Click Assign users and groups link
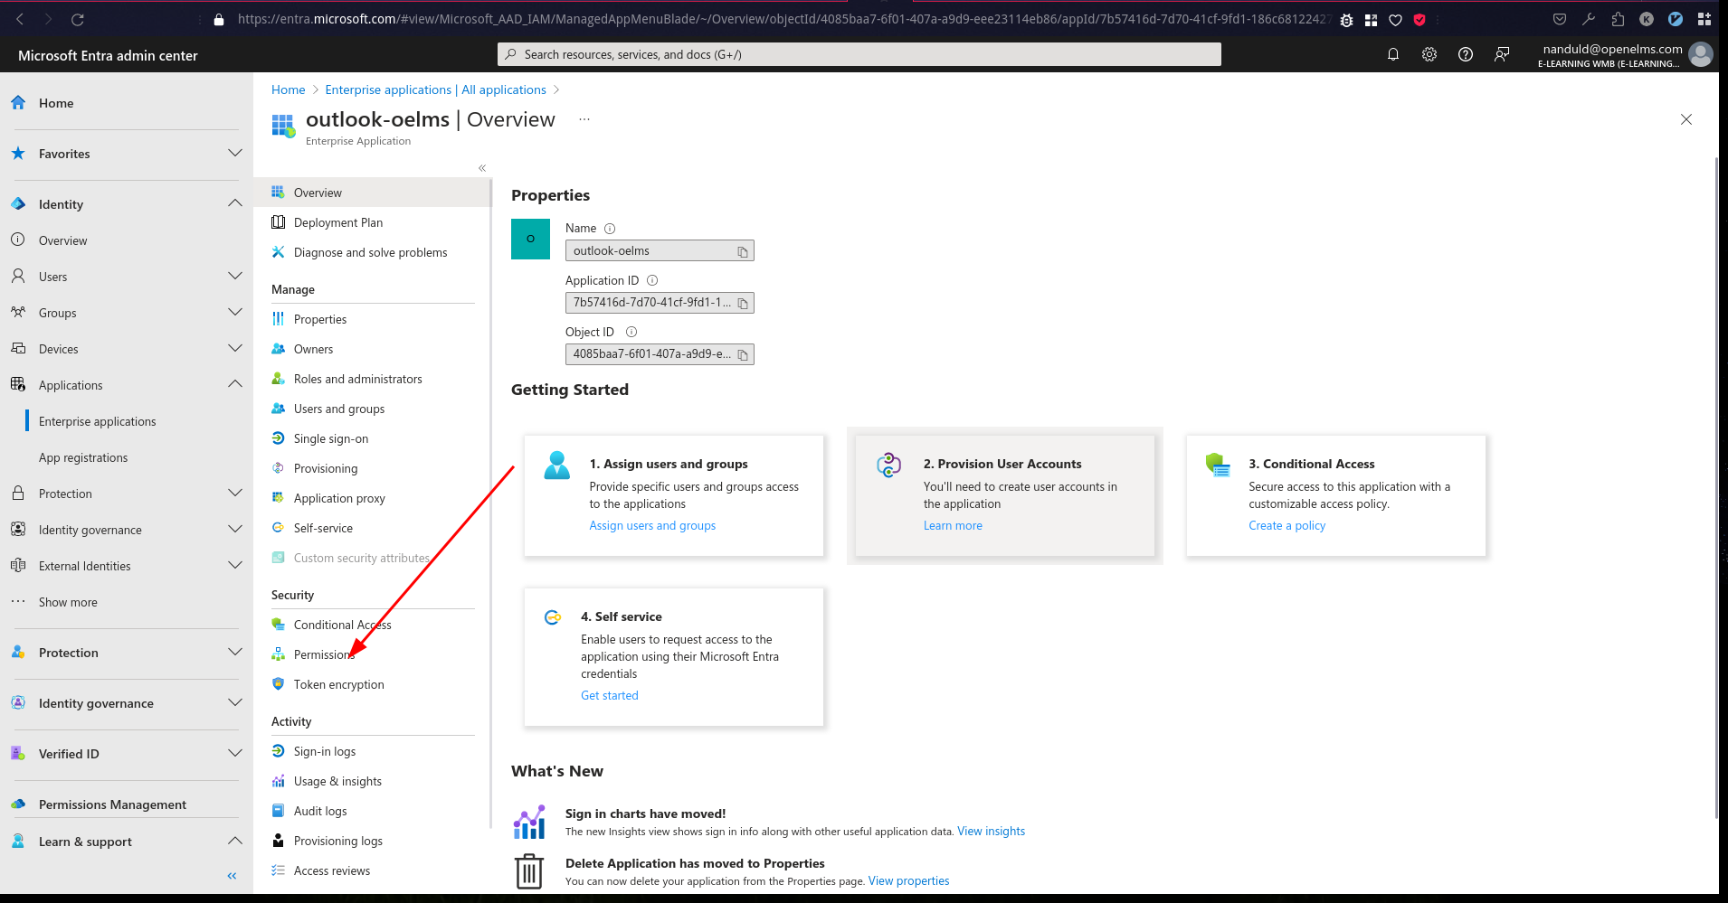This screenshot has height=903, width=1728. [652, 525]
